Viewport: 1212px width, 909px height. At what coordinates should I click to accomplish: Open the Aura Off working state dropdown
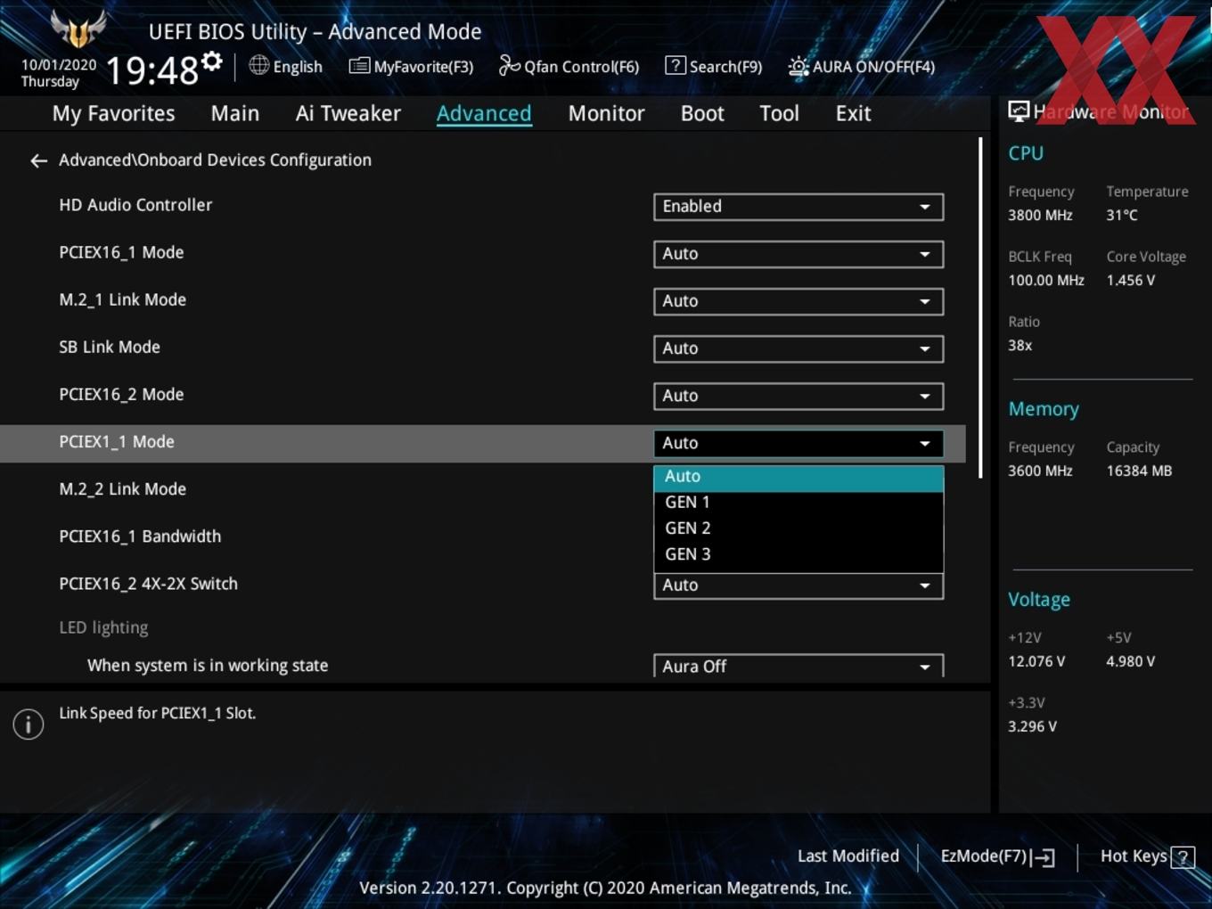tap(798, 666)
